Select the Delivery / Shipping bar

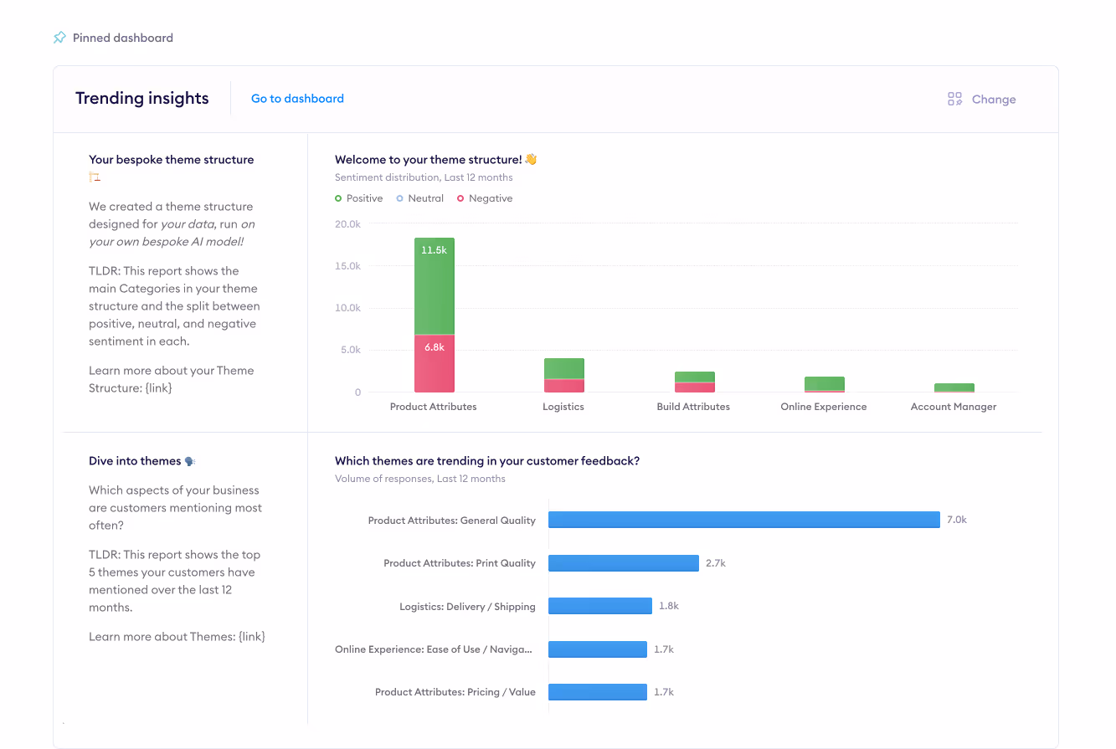point(600,606)
